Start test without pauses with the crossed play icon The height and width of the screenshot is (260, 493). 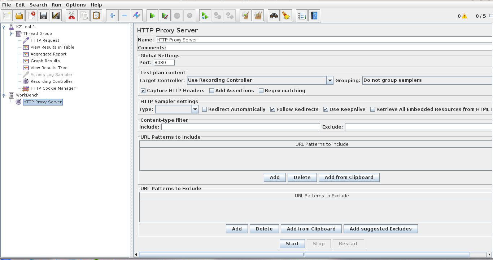[165, 15]
